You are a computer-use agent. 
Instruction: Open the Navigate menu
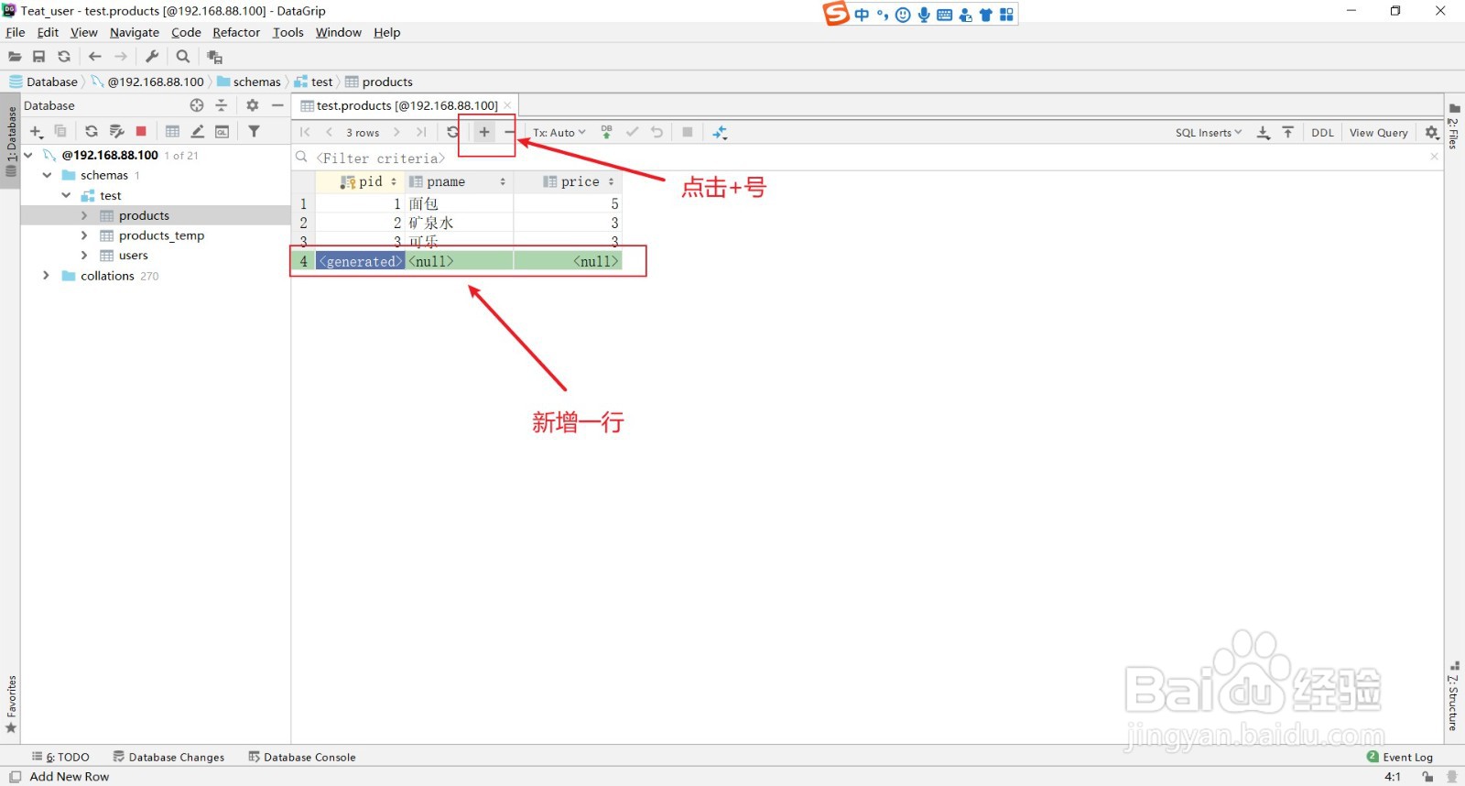135,32
